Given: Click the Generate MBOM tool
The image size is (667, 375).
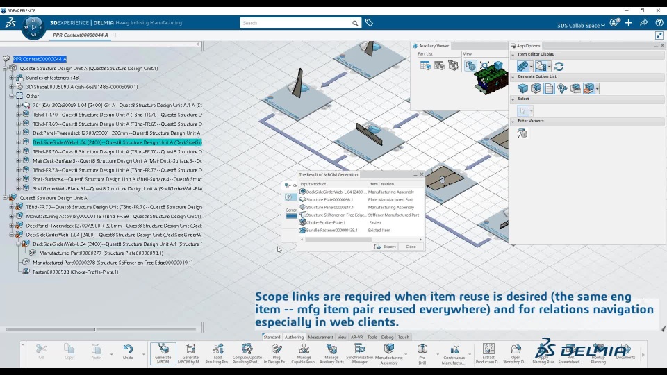Looking at the screenshot, I should (x=163, y=353).
